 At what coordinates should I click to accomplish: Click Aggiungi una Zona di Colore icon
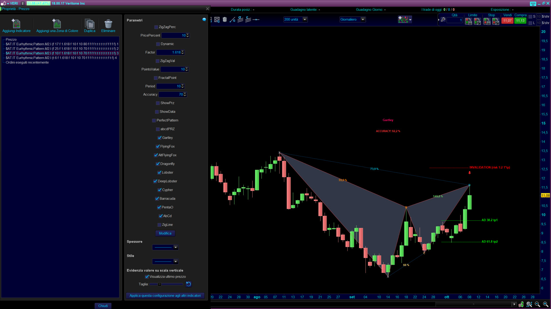(57, 24)
